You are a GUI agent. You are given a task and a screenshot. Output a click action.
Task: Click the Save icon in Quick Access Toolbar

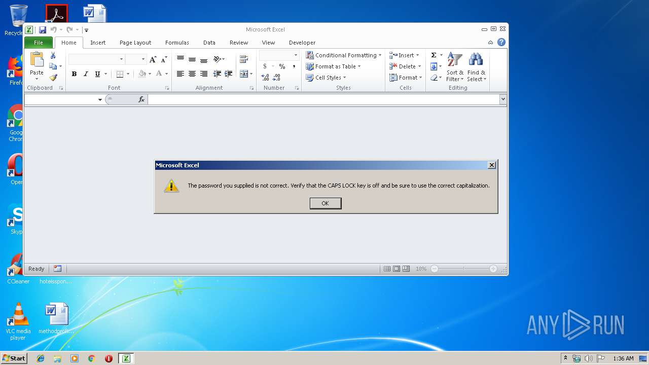coord(43,30)
